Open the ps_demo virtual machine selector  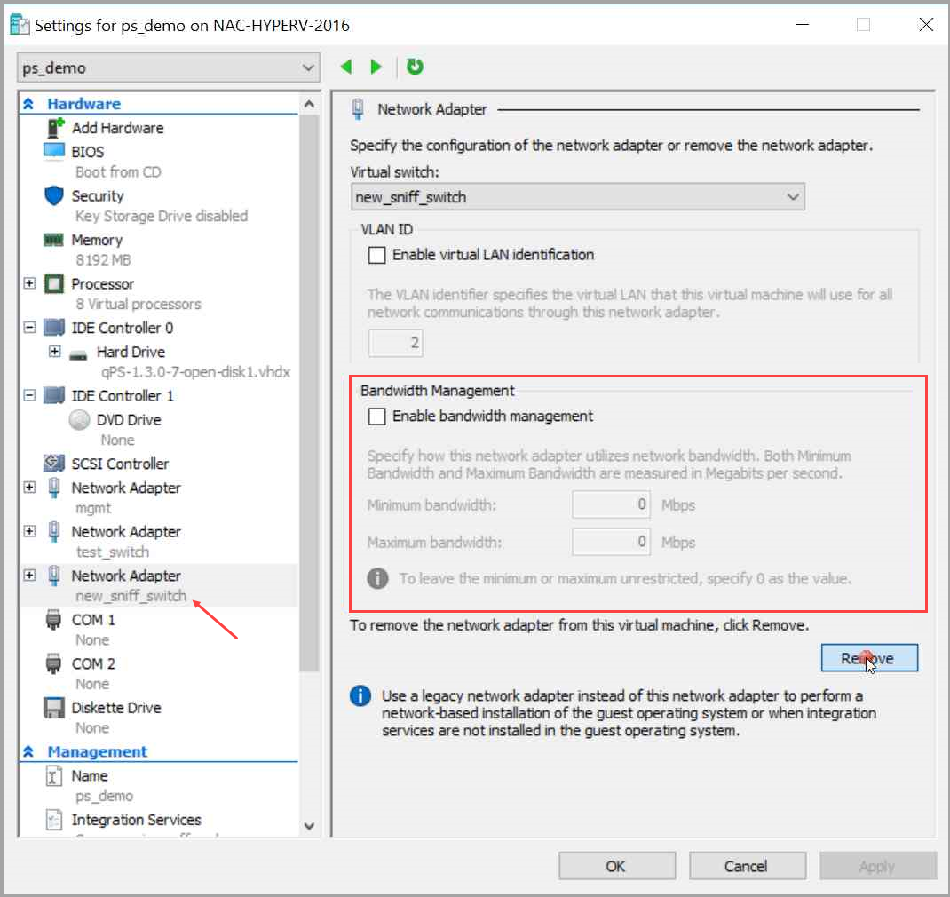coord(168,67)
